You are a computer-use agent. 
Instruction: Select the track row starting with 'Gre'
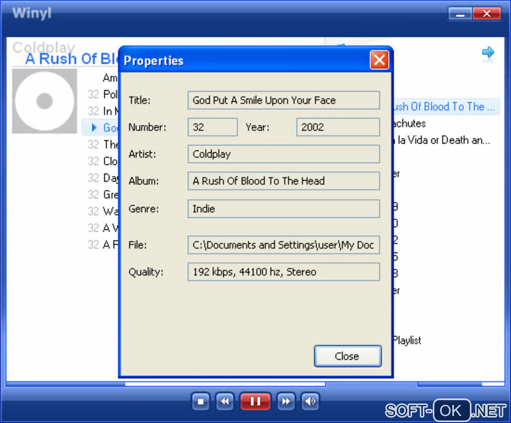tap(103, 194)
